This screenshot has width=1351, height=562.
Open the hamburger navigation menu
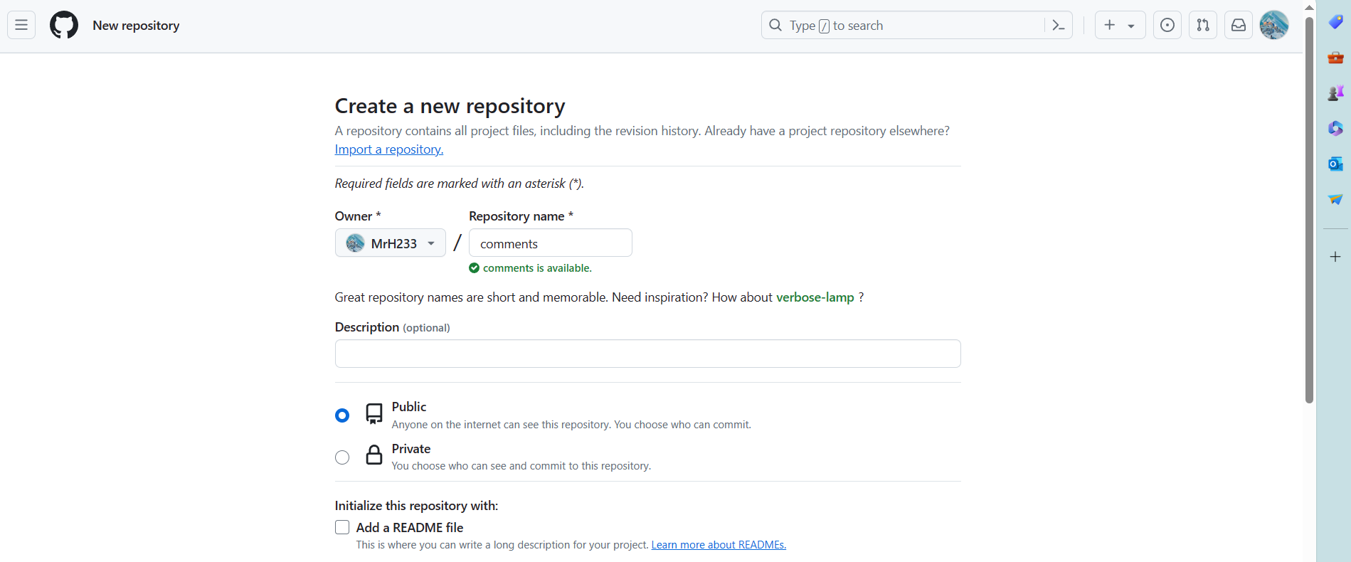pos(21,26)
